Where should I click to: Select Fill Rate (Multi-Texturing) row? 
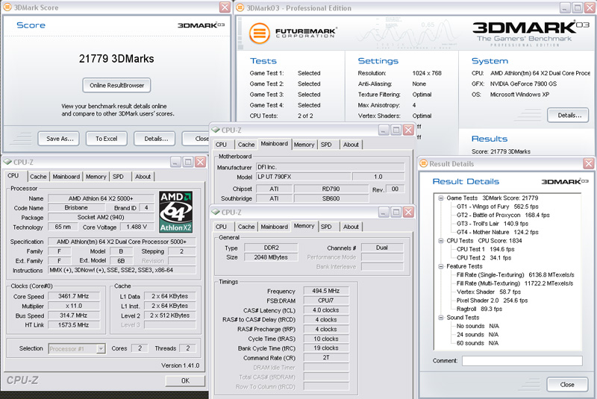point(515,283)
